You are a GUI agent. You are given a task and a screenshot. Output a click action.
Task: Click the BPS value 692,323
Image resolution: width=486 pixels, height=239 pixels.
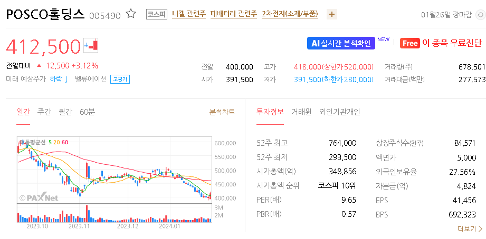(x=462, y=215)
